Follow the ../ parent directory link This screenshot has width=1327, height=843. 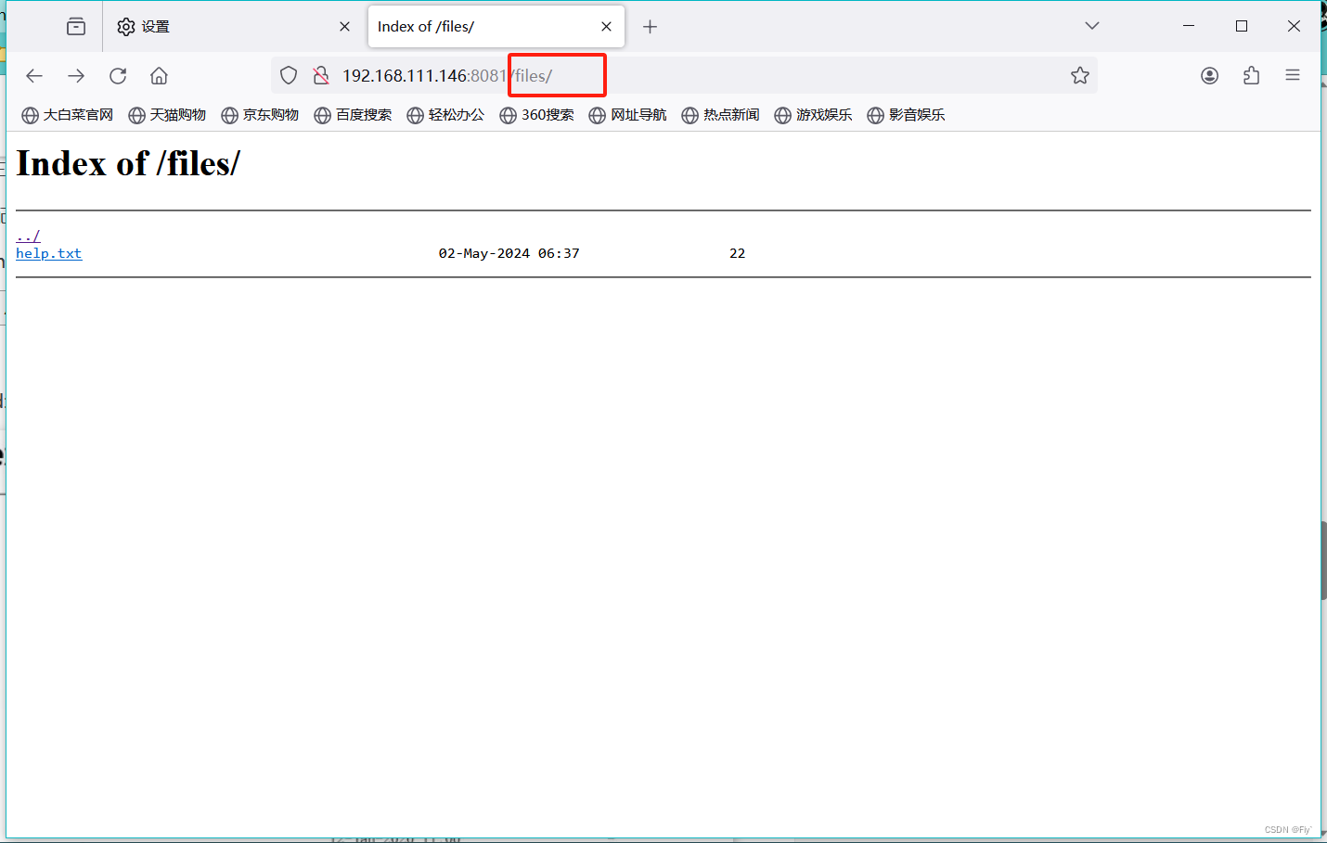point(28,236)
